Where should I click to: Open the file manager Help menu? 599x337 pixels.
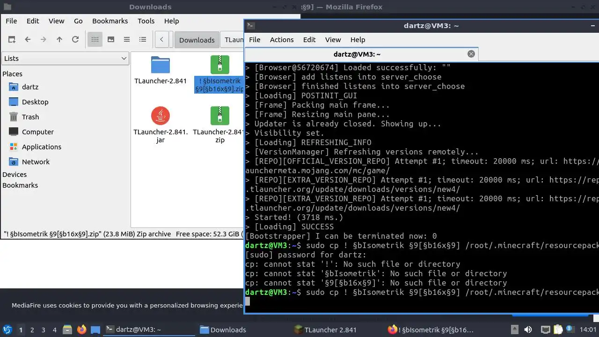(171, 21)
